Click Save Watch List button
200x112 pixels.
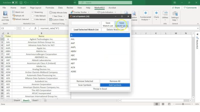(x=108, y=24)
